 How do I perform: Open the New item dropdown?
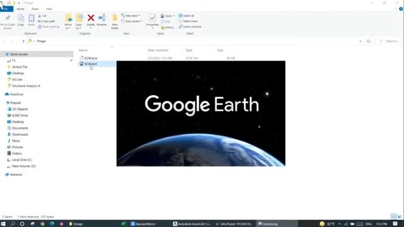point(131,16)
